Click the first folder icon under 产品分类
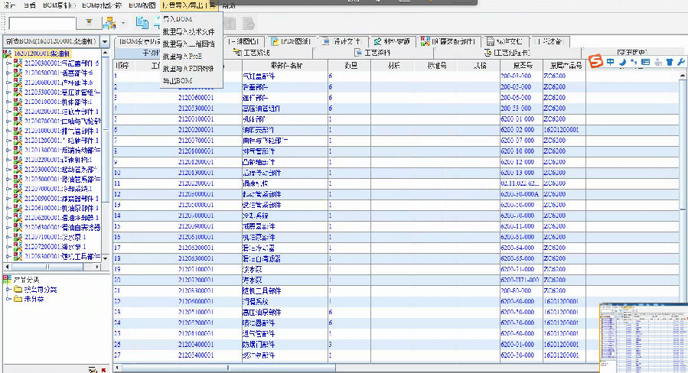The width and height of the screenshot is (688, 373). click(18, 289)
